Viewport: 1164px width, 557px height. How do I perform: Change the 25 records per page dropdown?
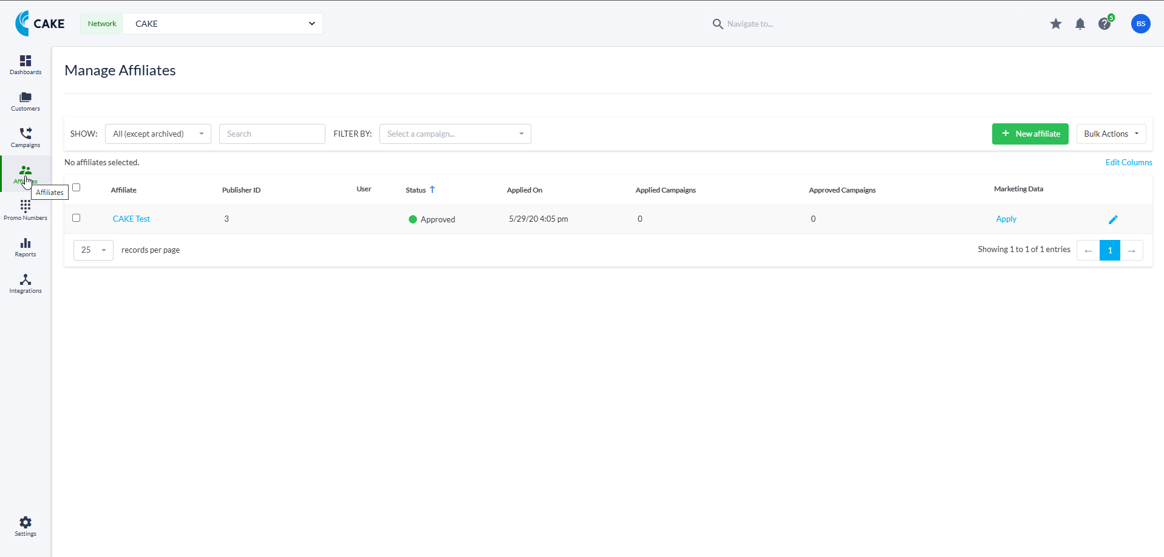pyautogui.click(x=94, y=250)
